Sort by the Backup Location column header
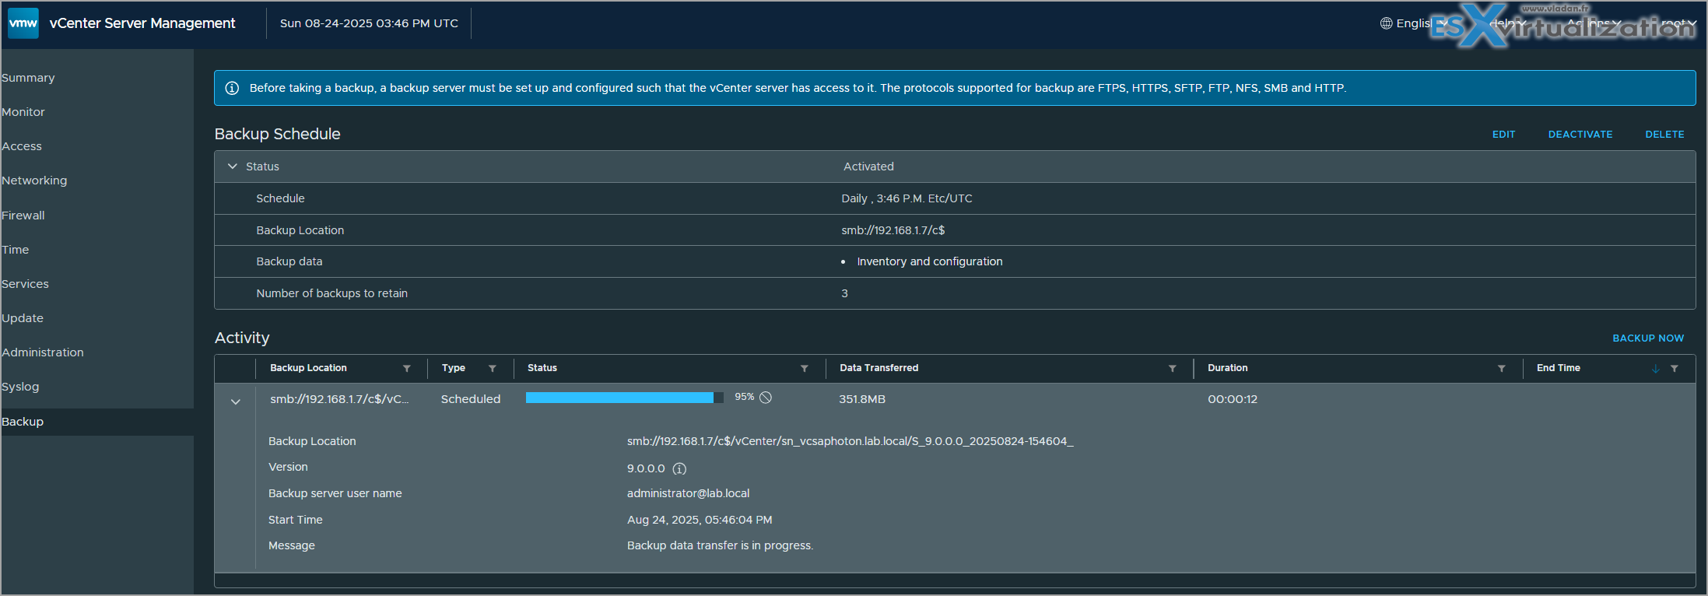This screenshot has width=1708, height=596. [308, 368]
